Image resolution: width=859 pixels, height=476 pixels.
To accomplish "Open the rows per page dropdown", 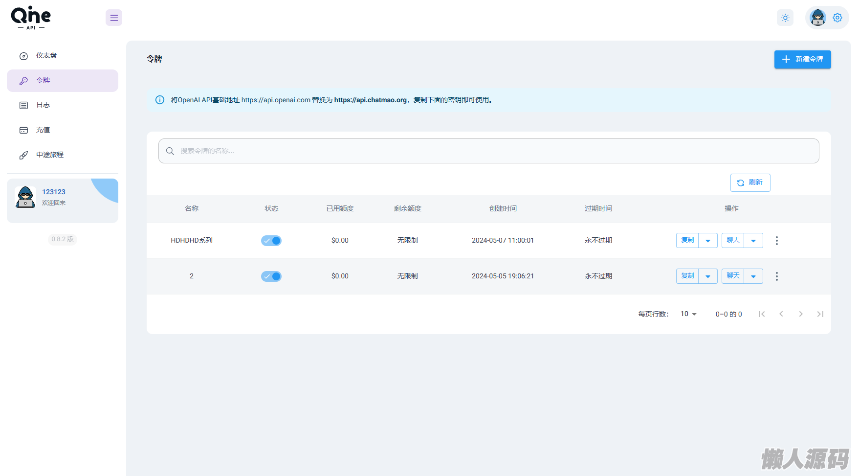I will click(688, 314).
